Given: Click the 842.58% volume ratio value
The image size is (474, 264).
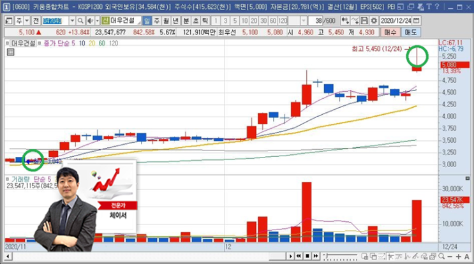Looking at the screenshot, I should click(x=144, y=32).
